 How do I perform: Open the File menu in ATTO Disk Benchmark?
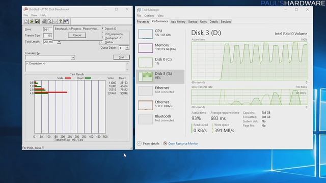pyautogui.click(x=25, y=15)
